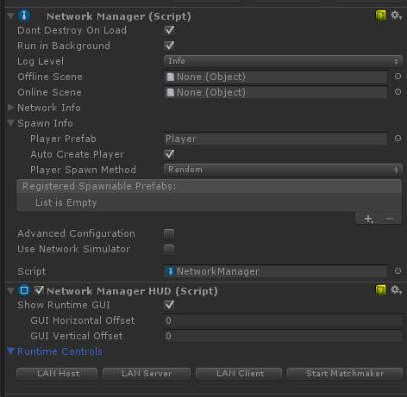
Task: Enable Advanced Configuration checkbox
Action: click(x=169, y=234)
